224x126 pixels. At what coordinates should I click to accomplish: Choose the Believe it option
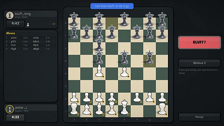coord(200,63)
